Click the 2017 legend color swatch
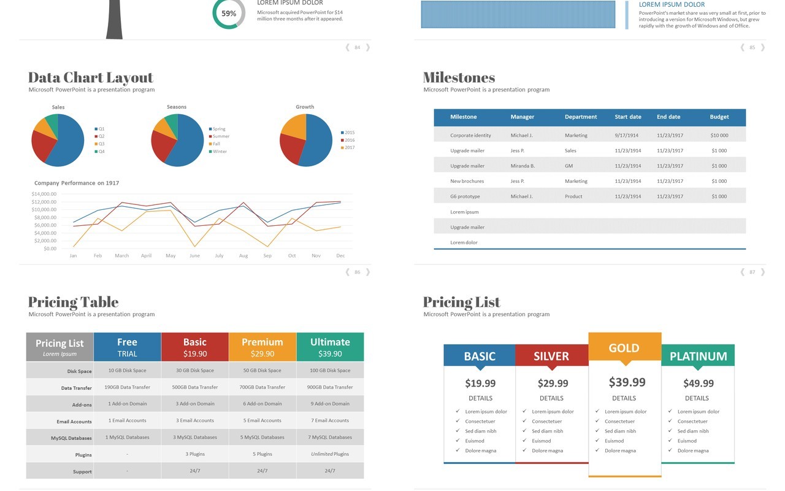 point(342,147)
